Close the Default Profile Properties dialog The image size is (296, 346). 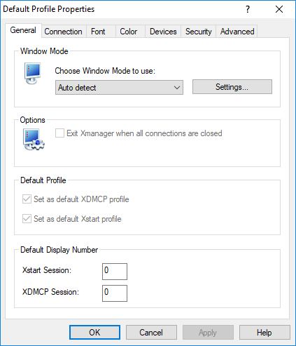279,9
